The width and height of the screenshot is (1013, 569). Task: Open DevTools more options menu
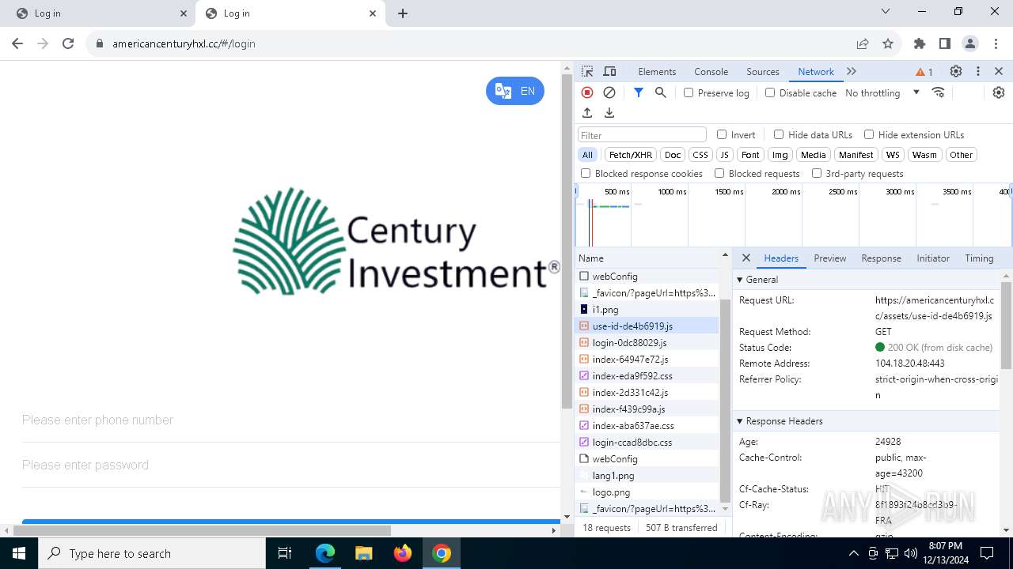978,71
